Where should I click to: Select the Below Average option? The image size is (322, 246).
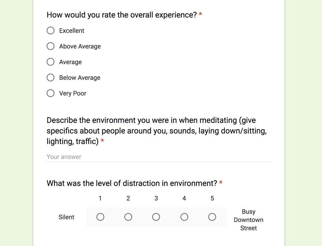[x=51, y=78]
